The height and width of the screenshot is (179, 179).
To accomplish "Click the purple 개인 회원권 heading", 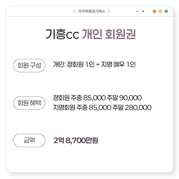I will click(109, 34).
